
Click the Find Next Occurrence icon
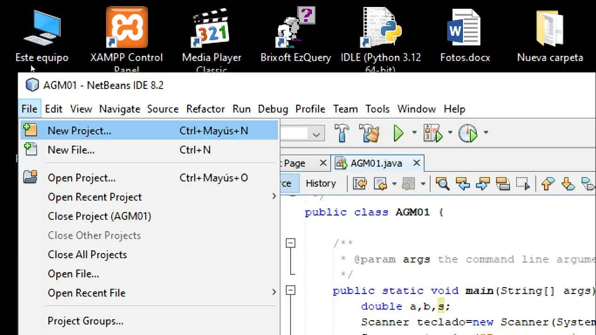pyautogui.click(x=482, y=184)
